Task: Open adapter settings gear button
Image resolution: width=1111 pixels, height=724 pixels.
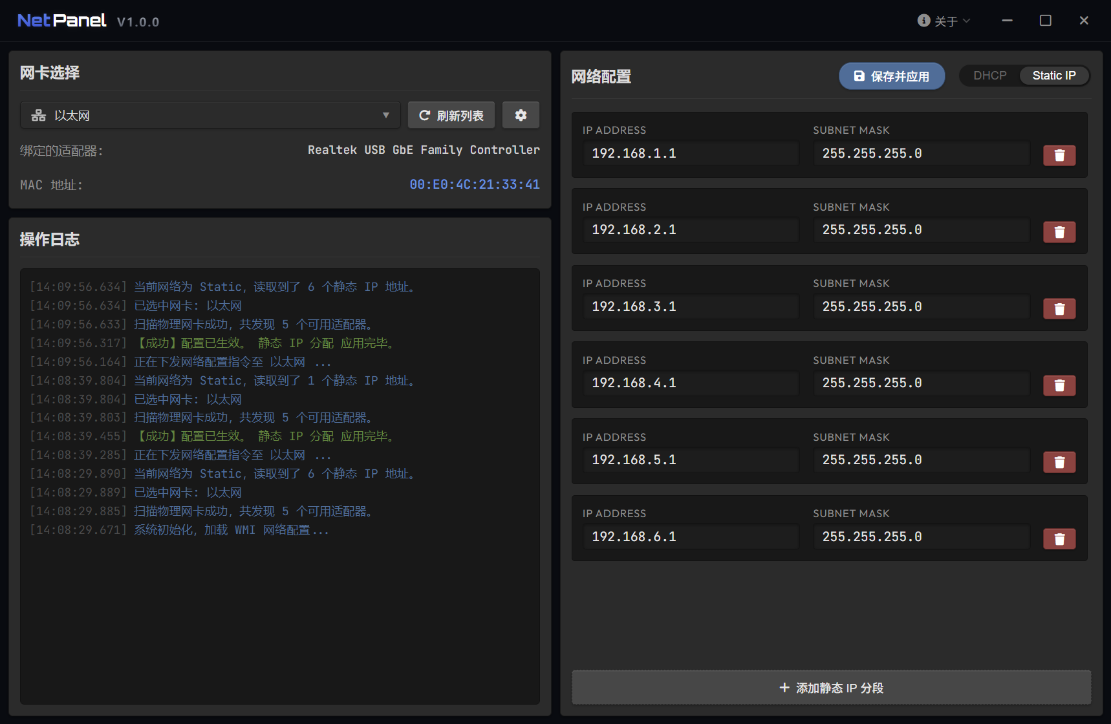Action: click(521, 115)
